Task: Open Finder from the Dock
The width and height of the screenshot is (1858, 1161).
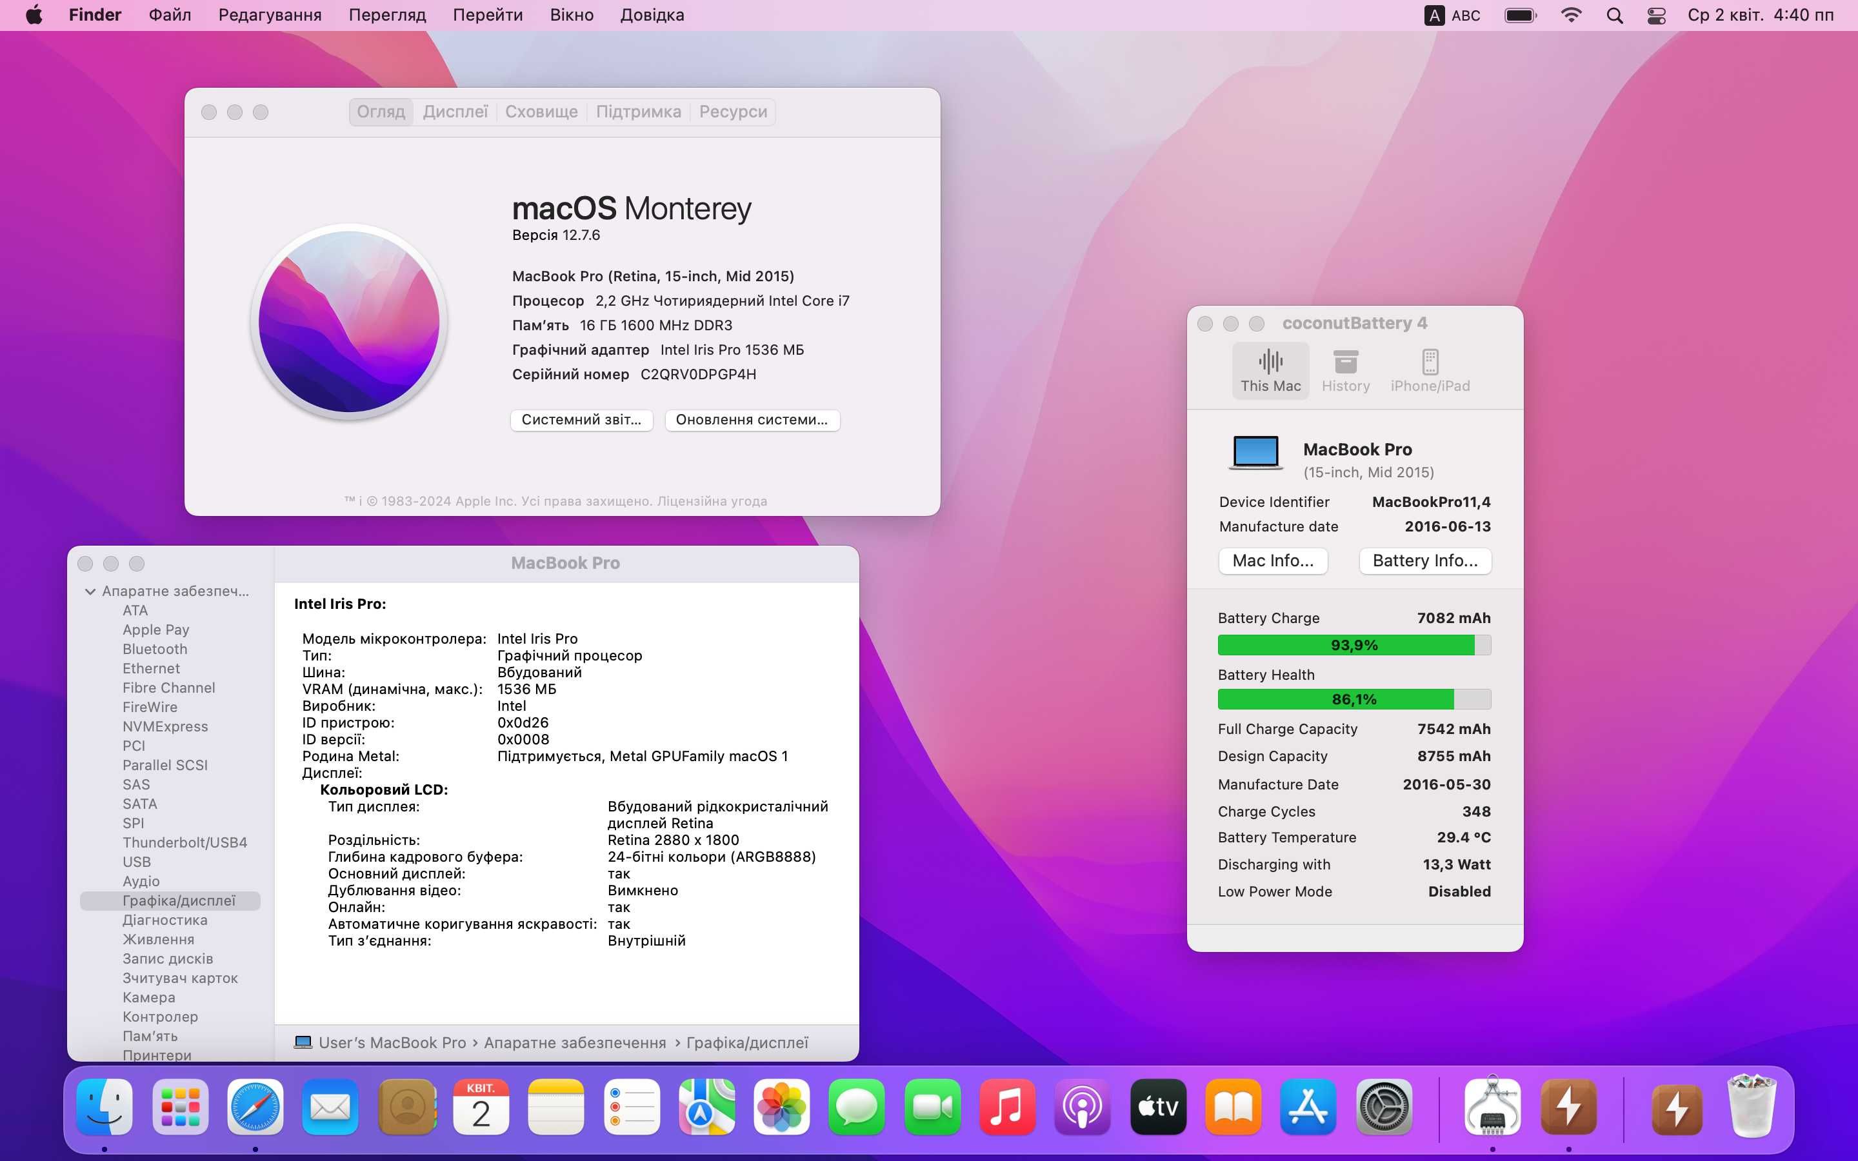Action: pyautogui.click(x=105, y=1106)
